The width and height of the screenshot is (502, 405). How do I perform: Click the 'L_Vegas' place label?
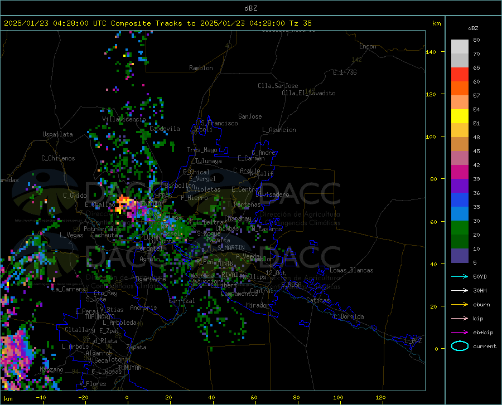tap(71, 235)
